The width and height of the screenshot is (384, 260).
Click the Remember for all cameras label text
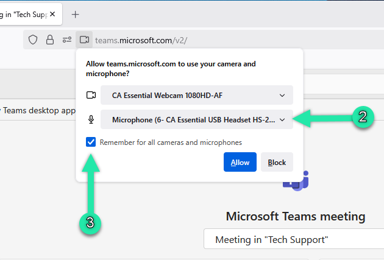(x=171, y=142)
